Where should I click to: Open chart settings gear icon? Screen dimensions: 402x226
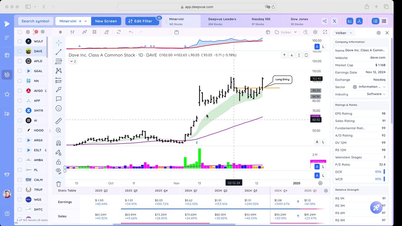tap(315, 32)
